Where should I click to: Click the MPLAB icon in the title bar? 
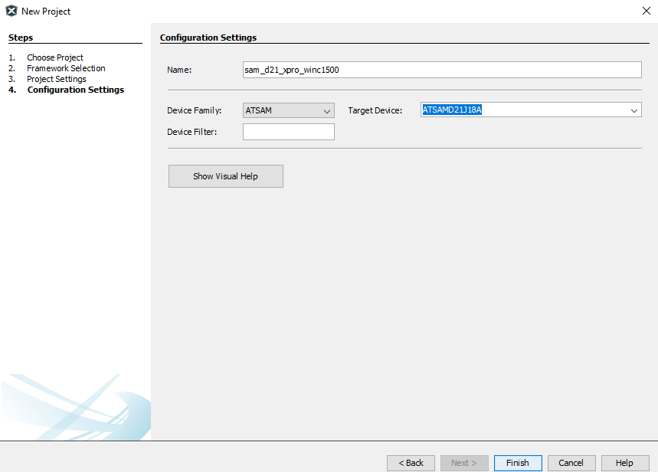pos(11,11)
